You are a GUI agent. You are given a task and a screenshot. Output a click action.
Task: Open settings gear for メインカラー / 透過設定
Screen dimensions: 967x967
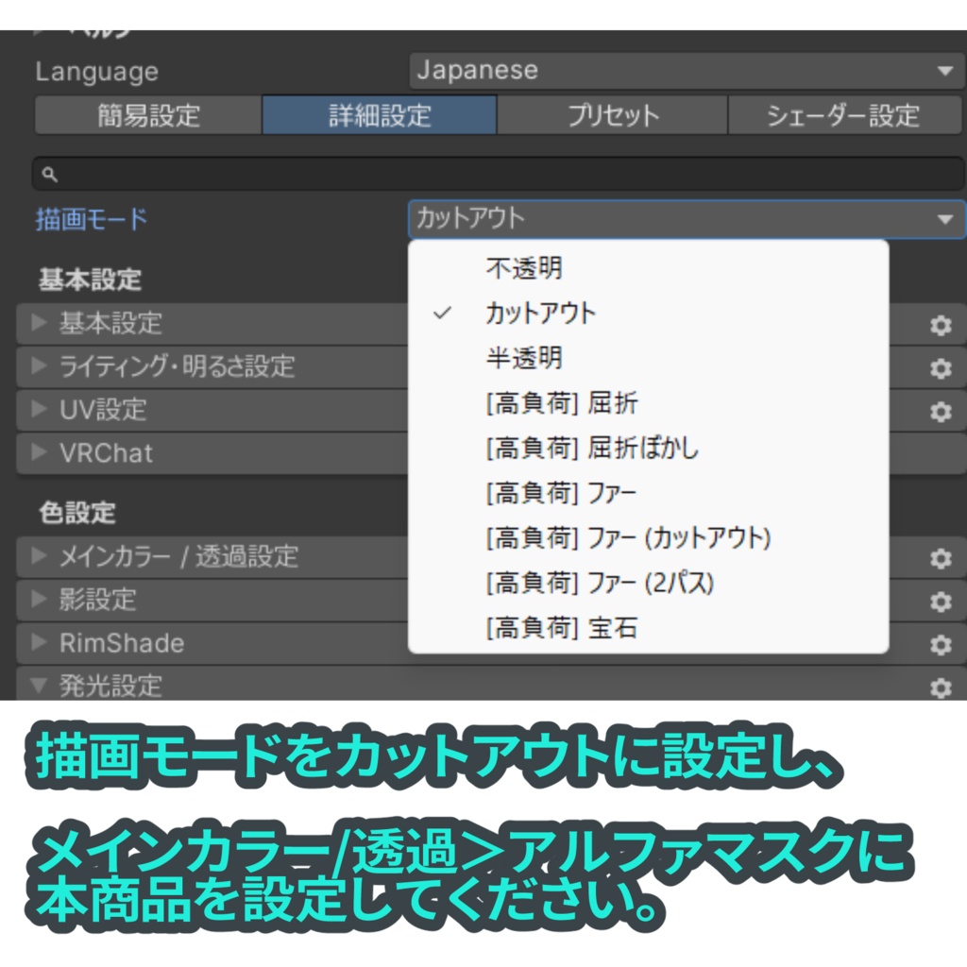[x=940, y=558]
